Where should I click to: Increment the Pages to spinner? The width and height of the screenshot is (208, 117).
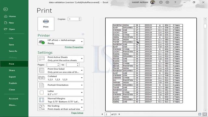point(78,64)
